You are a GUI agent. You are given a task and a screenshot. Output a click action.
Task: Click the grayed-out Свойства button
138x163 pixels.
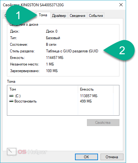tap(103, 123)
